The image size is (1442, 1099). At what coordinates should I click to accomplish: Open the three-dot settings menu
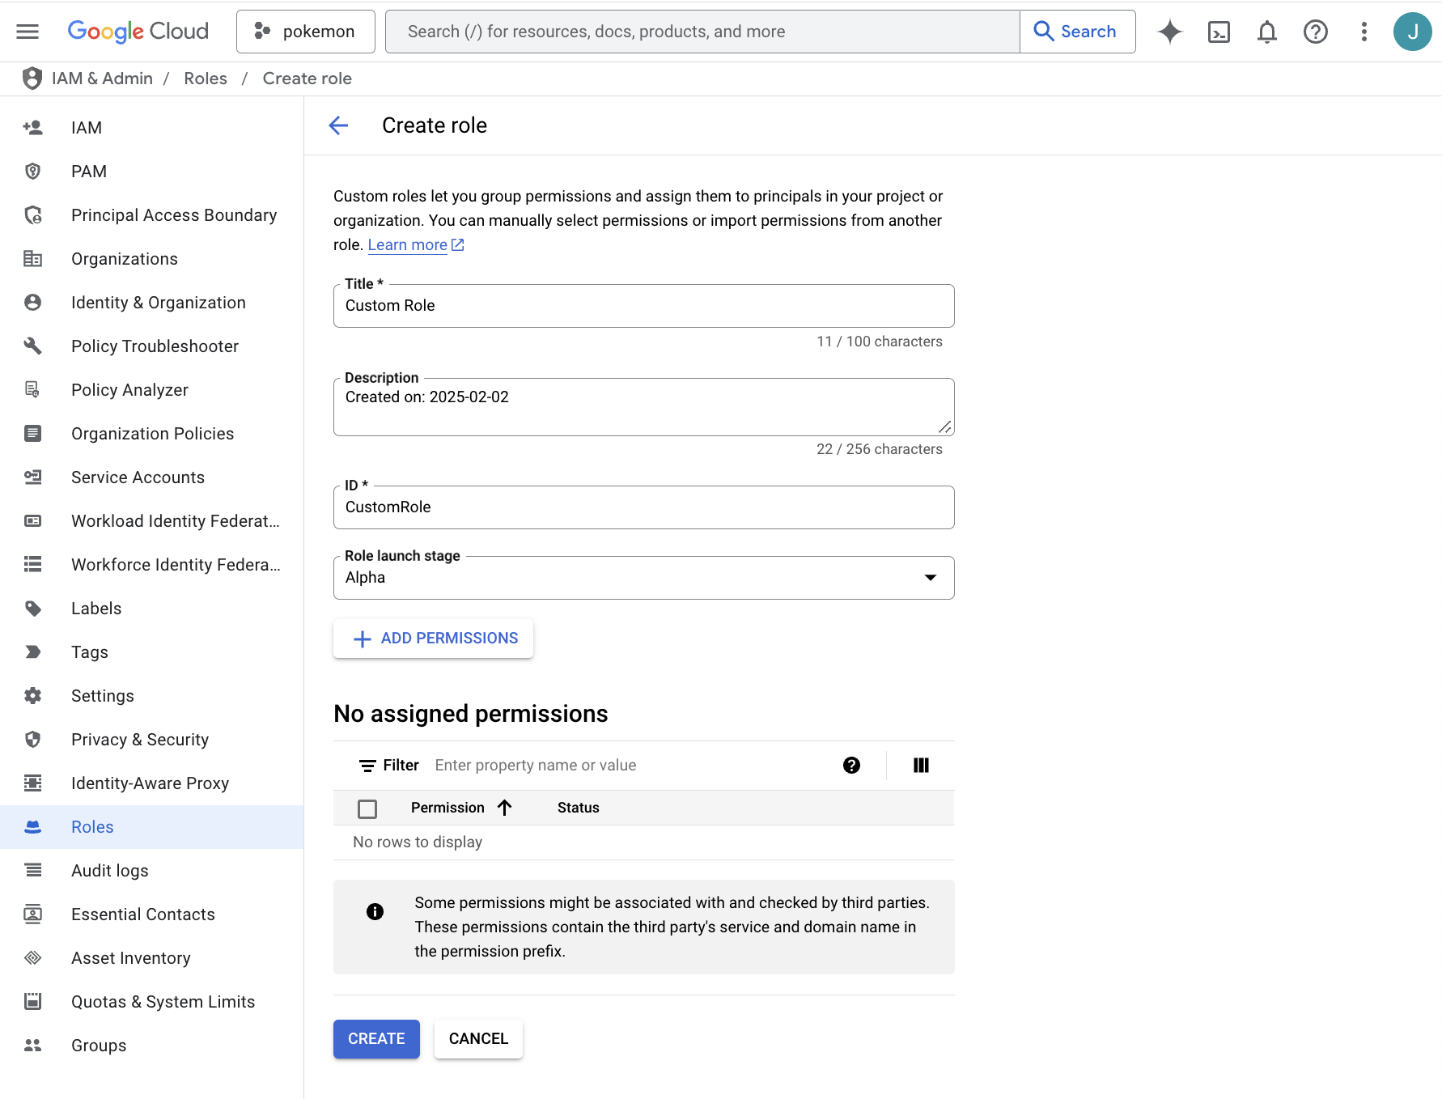(1364, 32)
